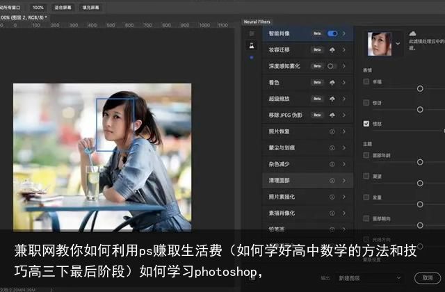
Task: Click the 100% zoom button
Action: (x=38, y=8)
